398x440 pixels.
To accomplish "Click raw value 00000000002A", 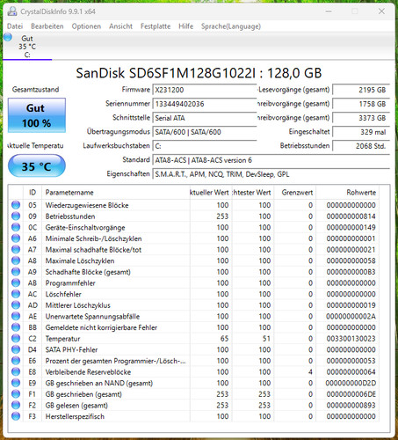I will (x=351, y=316).
